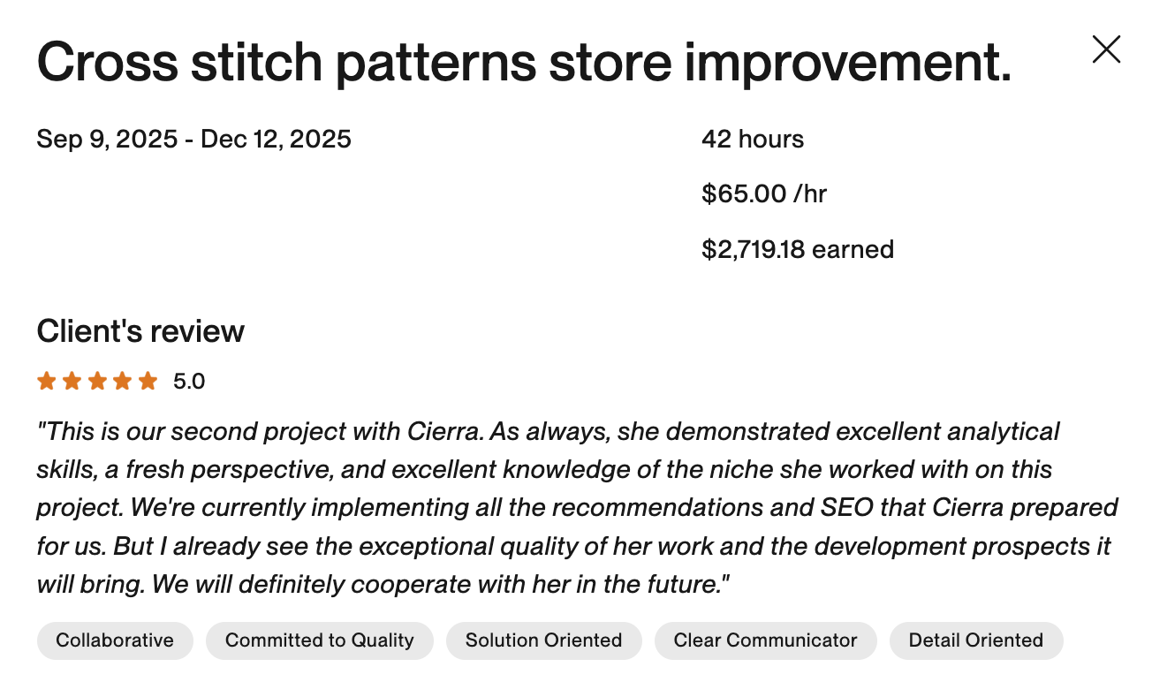Click the fifth rating star
This screenshot has height=682, width=1152.
148,382
